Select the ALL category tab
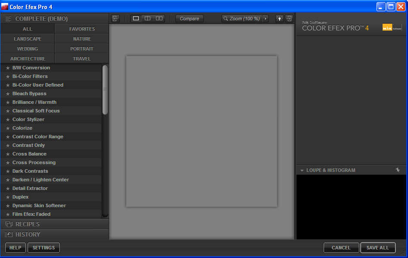This screenshot has width=408, height=258. tap(27, 29)
